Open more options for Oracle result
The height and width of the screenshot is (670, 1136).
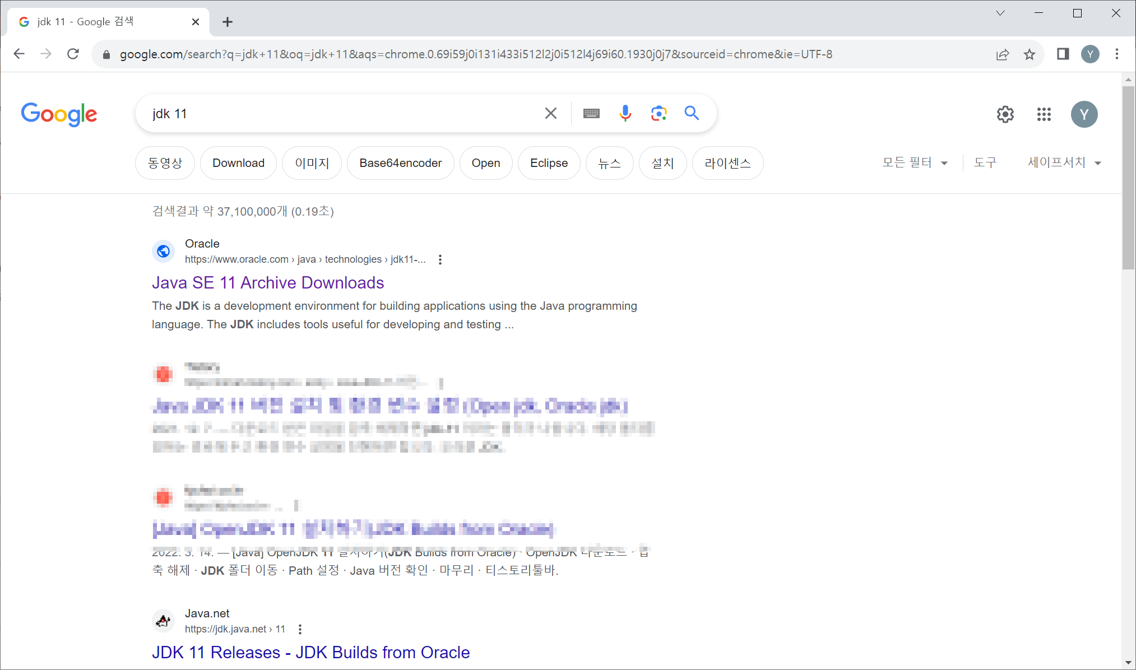point(441,259)
